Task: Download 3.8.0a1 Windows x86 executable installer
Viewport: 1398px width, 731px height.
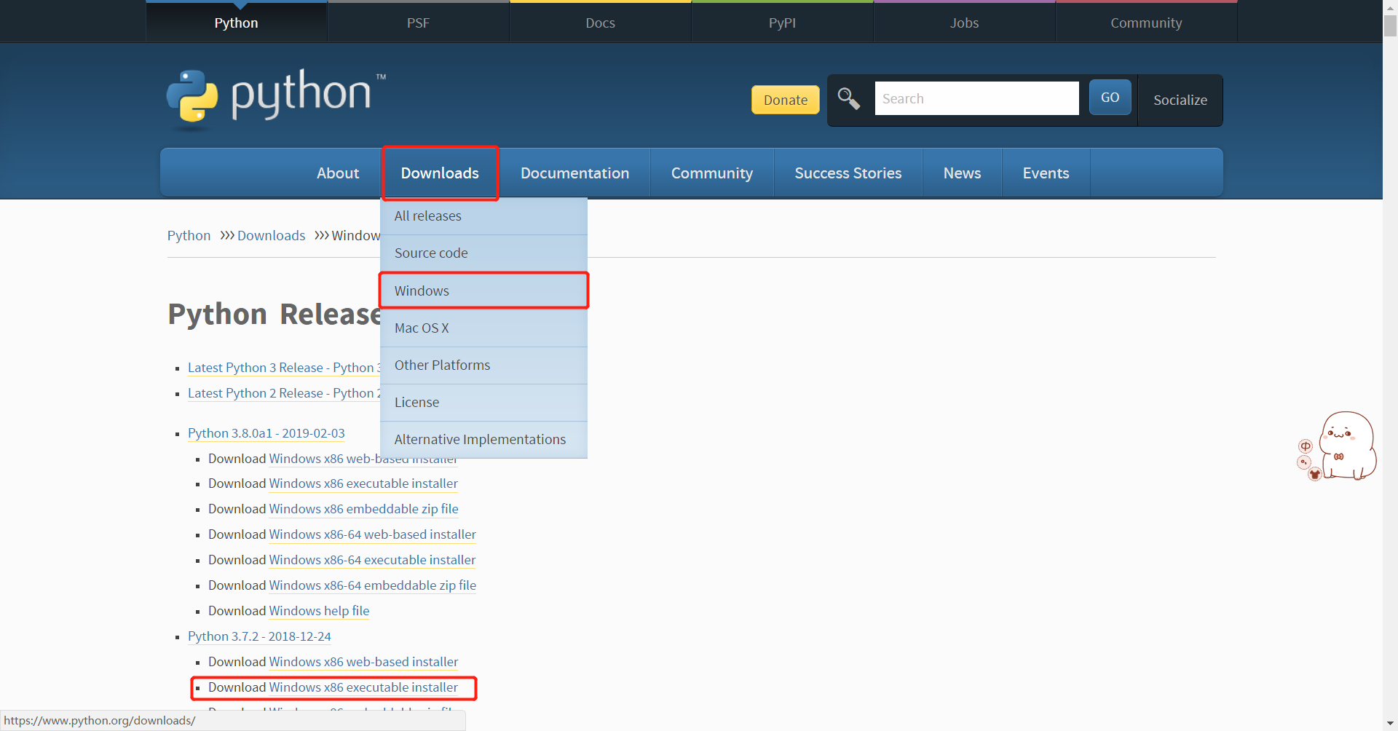Action: [363, 483]
